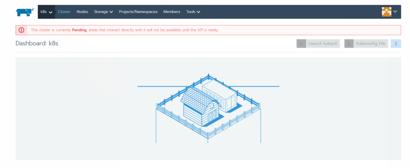The width and height of the screenshot is (410, 168).
Task: Click the Kubeconfig File button label
Action: [x=371, y=44]
